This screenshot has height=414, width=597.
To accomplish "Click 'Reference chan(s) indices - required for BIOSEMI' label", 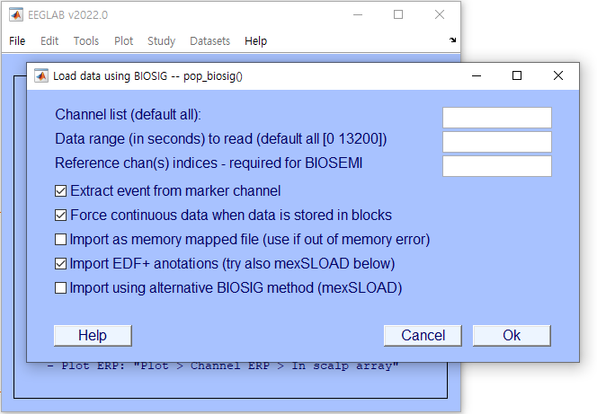I will point(209,163).
